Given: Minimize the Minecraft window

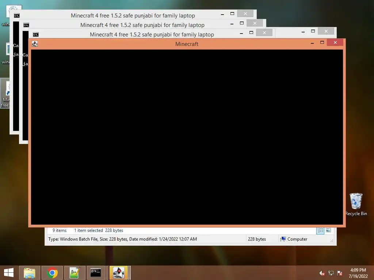Looking at the screenshot, I should pos(312,43).
